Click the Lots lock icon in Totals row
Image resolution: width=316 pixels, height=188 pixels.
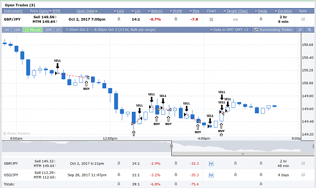point(119,184)
